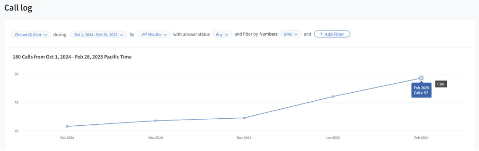Expand the Months grouping dropdown

[x=154, y=35]
